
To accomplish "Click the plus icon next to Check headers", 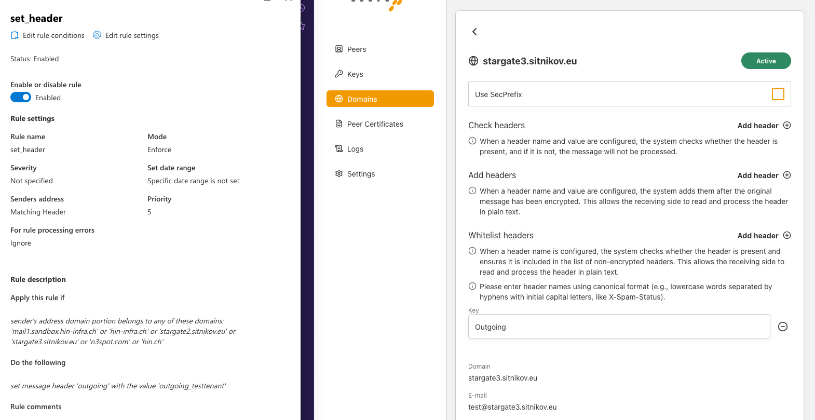I will pos(787,125).
